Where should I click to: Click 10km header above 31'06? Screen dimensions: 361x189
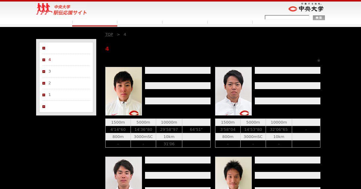coord(169,137)
